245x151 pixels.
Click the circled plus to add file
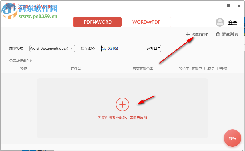(x=122, y=104)
